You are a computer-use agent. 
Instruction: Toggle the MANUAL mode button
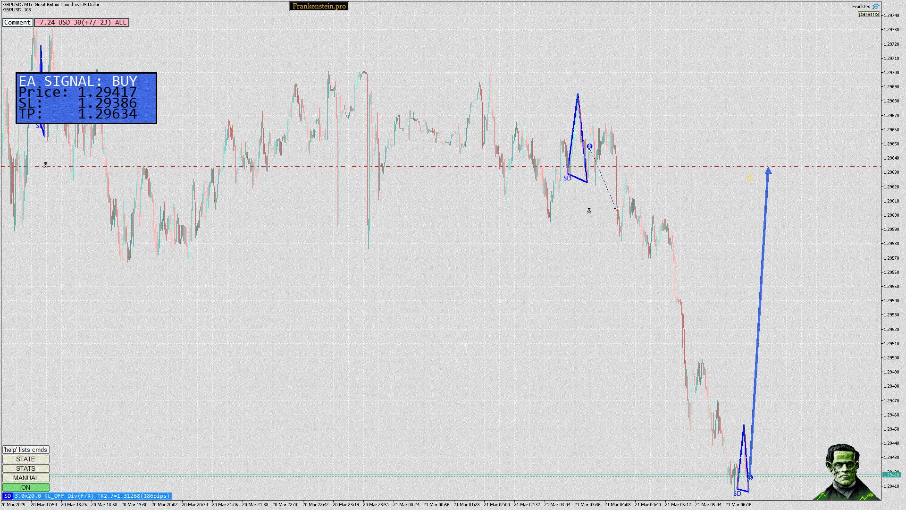click(25, 478)
